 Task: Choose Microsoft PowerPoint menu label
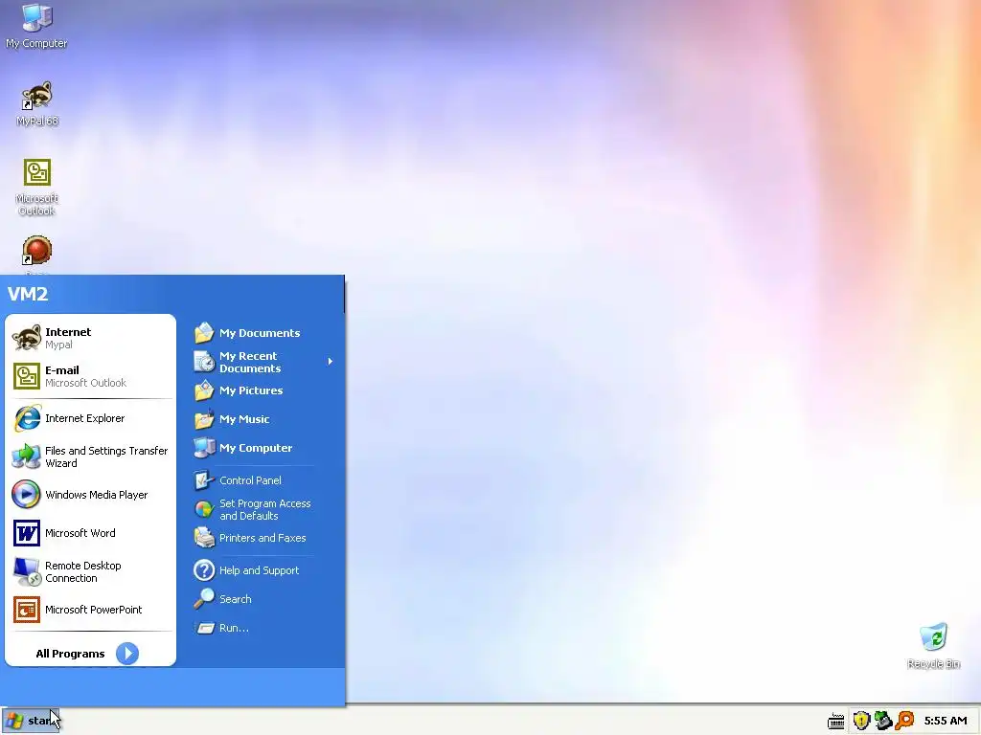coord(94,610)
